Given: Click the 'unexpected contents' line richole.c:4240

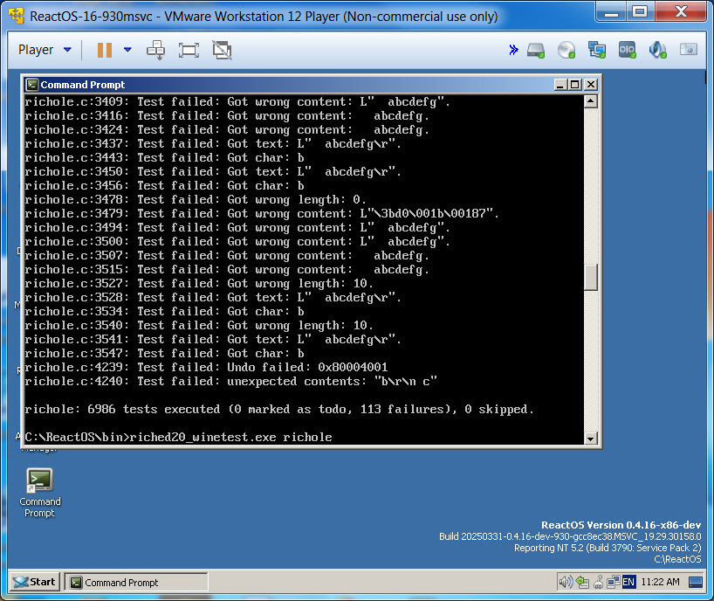Looking at the screenshot, I should tap(230, 382).
